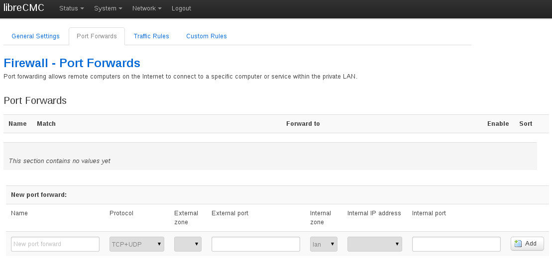This screenshot has height=264, width=552.
Task: Open the Protocol TCP+UDP dropdown
Action: click(136, 244)
